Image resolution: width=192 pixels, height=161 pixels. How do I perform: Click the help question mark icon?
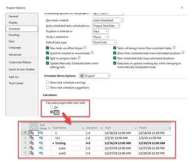click(182, 8)
